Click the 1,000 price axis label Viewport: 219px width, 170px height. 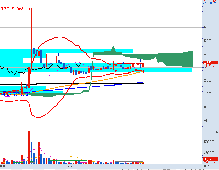tap(208, 94)
